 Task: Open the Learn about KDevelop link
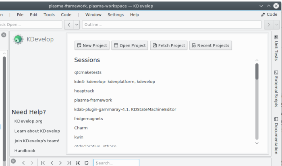pos(37,131)
